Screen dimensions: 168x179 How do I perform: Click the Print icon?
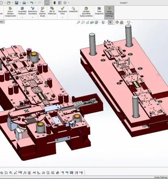(24, 3)
